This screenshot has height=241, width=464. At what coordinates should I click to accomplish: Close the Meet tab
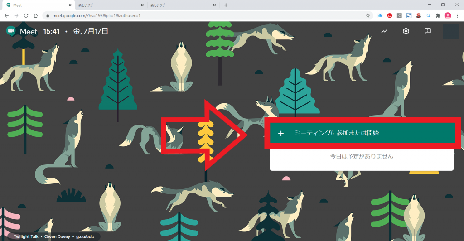pos(70,5)
